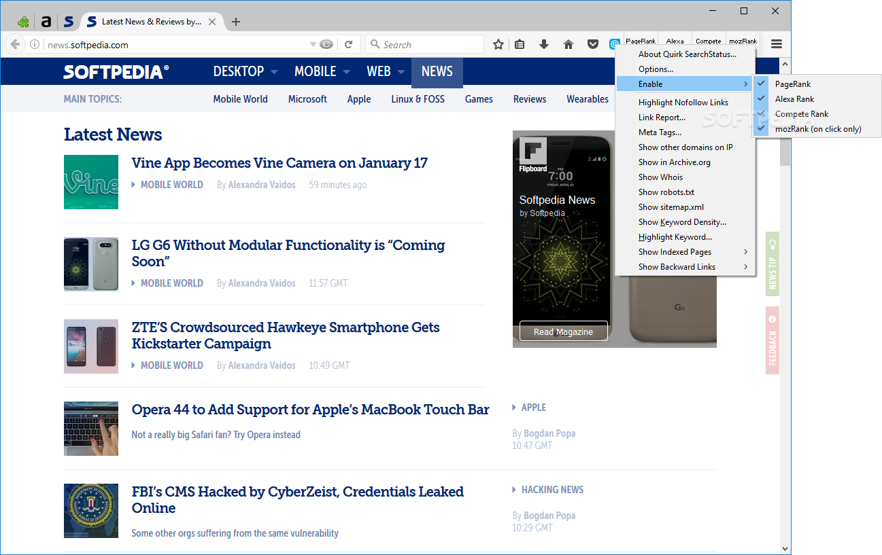Click the Quirk SearchStatus toolbar icon

[614, 45]
